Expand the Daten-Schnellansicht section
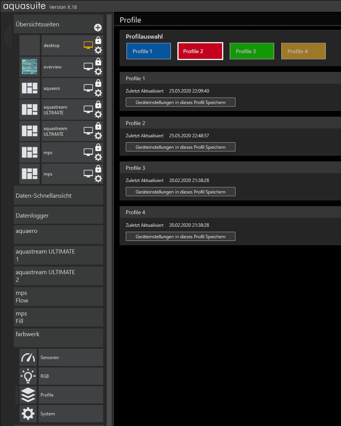Image resolution: width=341 pixels, height=426 pixels. 58,196
